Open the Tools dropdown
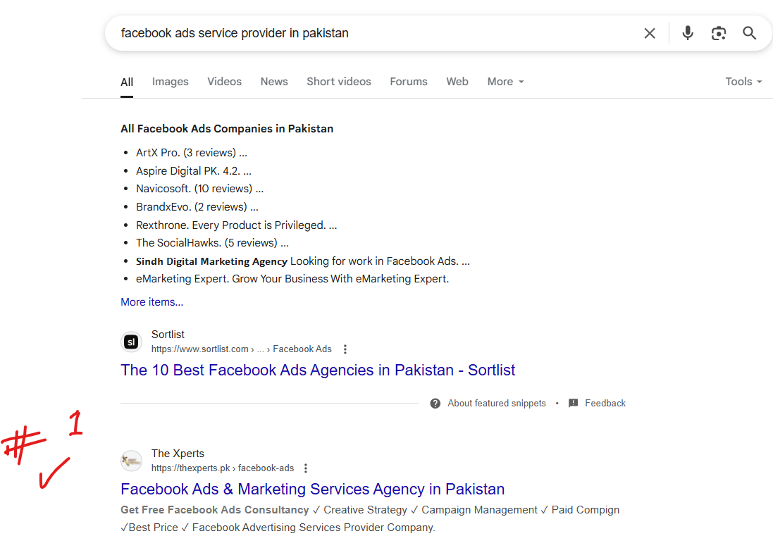The width and height of the screenshot is (773, 555). coord(743,81)
